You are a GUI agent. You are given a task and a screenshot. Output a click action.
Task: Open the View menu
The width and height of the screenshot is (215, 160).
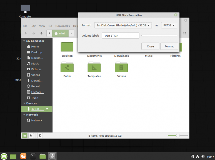coord(42,26)
